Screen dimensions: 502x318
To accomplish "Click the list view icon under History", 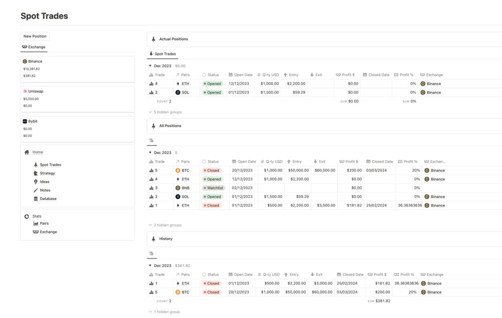I will click(x=151, y=253).
